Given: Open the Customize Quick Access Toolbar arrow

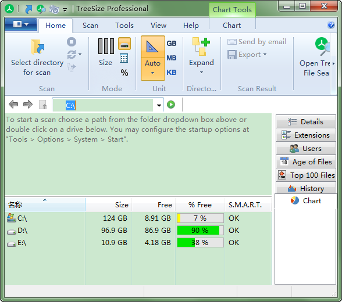Looking at the screenshot, I should click(x=65, y=9).
